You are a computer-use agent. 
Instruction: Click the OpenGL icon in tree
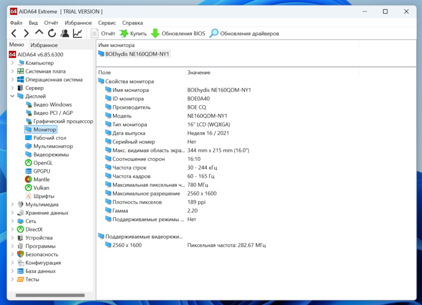tap(28, 163)
